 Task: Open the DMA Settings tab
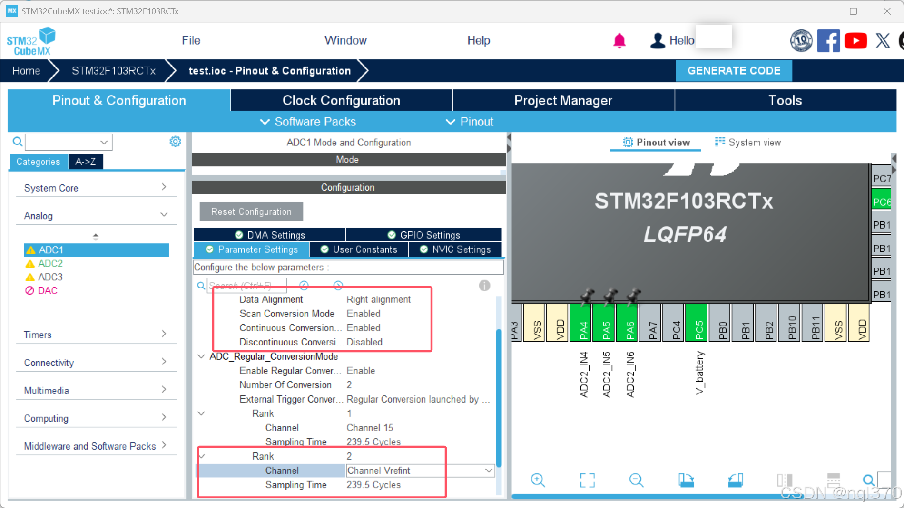click(270, 235)
